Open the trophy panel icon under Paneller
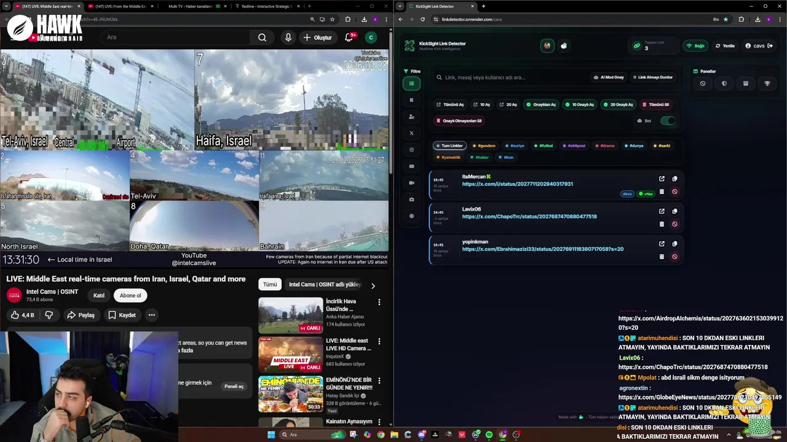787x442 pixels. (767, 83)
